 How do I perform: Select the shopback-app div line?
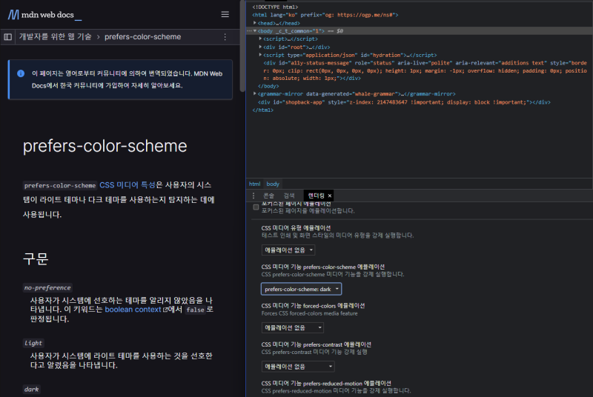(x=404, y=102)
